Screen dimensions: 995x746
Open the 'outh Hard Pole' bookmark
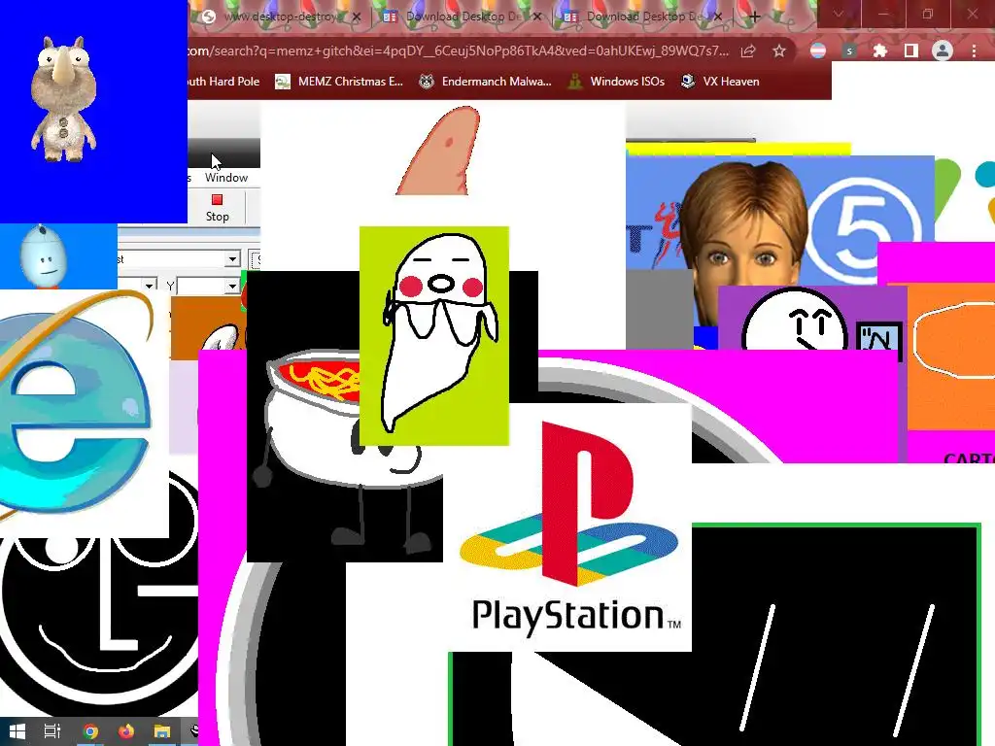(x=224, y=82)
